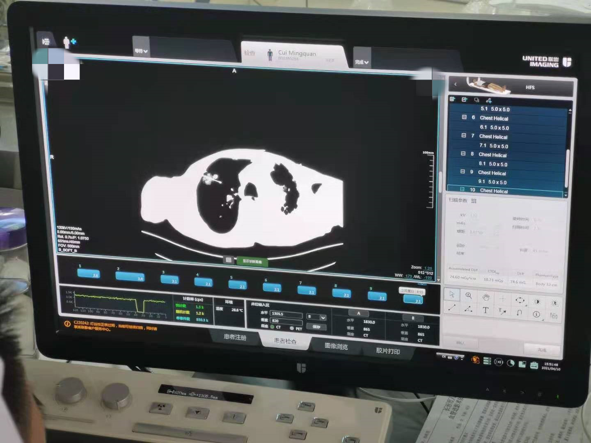Viewport: 591px width, 443px height.
Task: Select the zoom magnifier tool
Action: click(x=468, y=295)
